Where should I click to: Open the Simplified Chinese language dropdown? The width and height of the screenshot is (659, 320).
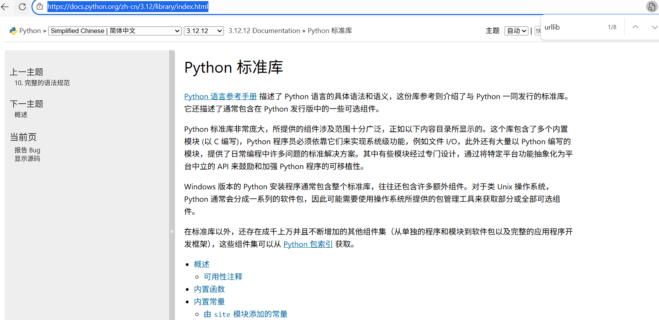115,31
